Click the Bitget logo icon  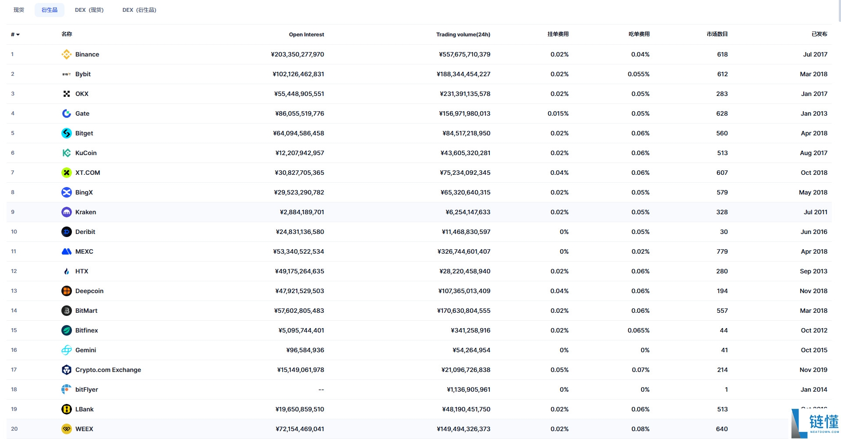[x=66, y=133]
